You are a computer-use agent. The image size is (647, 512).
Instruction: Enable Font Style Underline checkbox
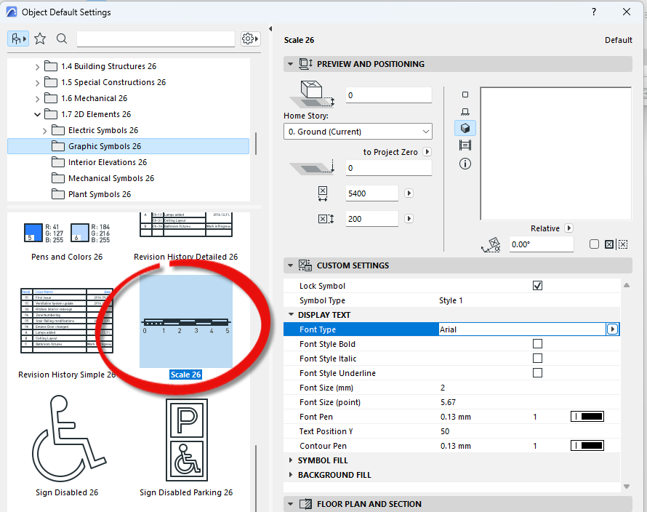[x=537, y=373]
